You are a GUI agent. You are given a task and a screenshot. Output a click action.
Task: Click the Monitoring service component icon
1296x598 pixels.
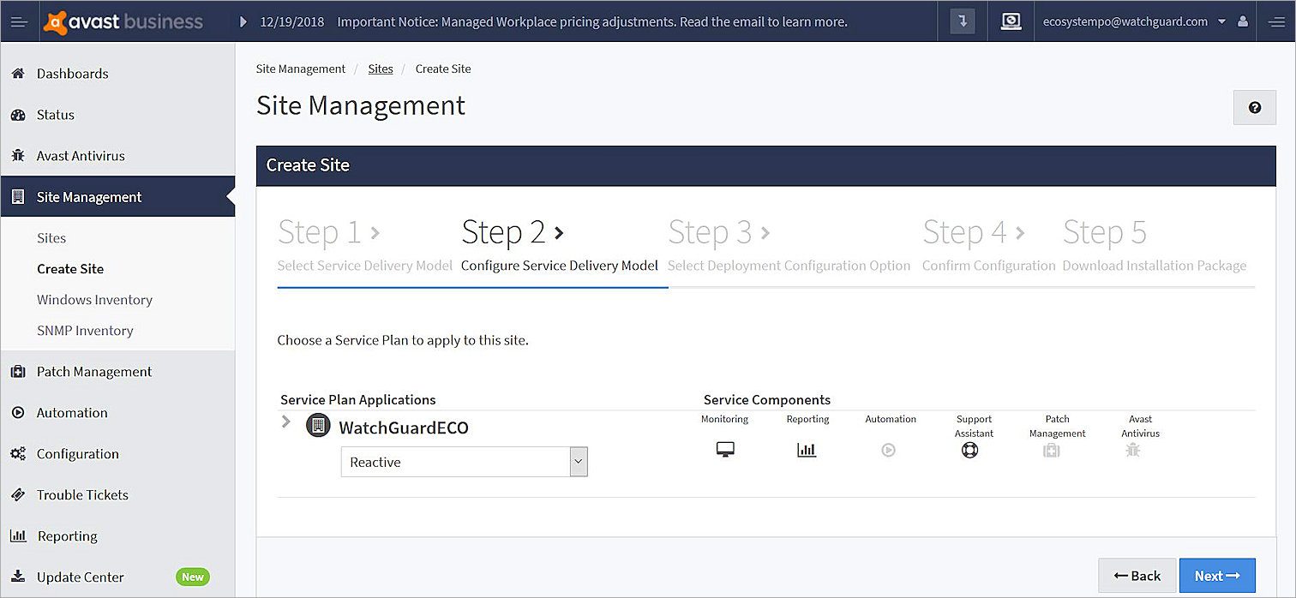click(725, 450)
